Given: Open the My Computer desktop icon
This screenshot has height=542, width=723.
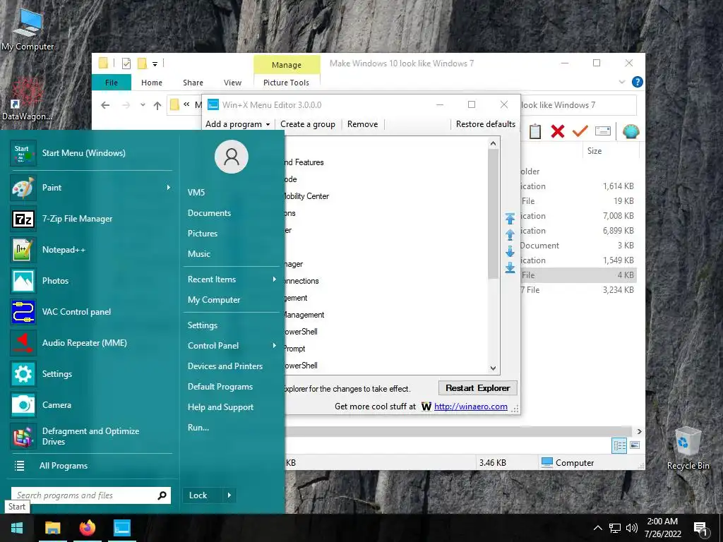Looking at the screenshot, I should [28, 30].
